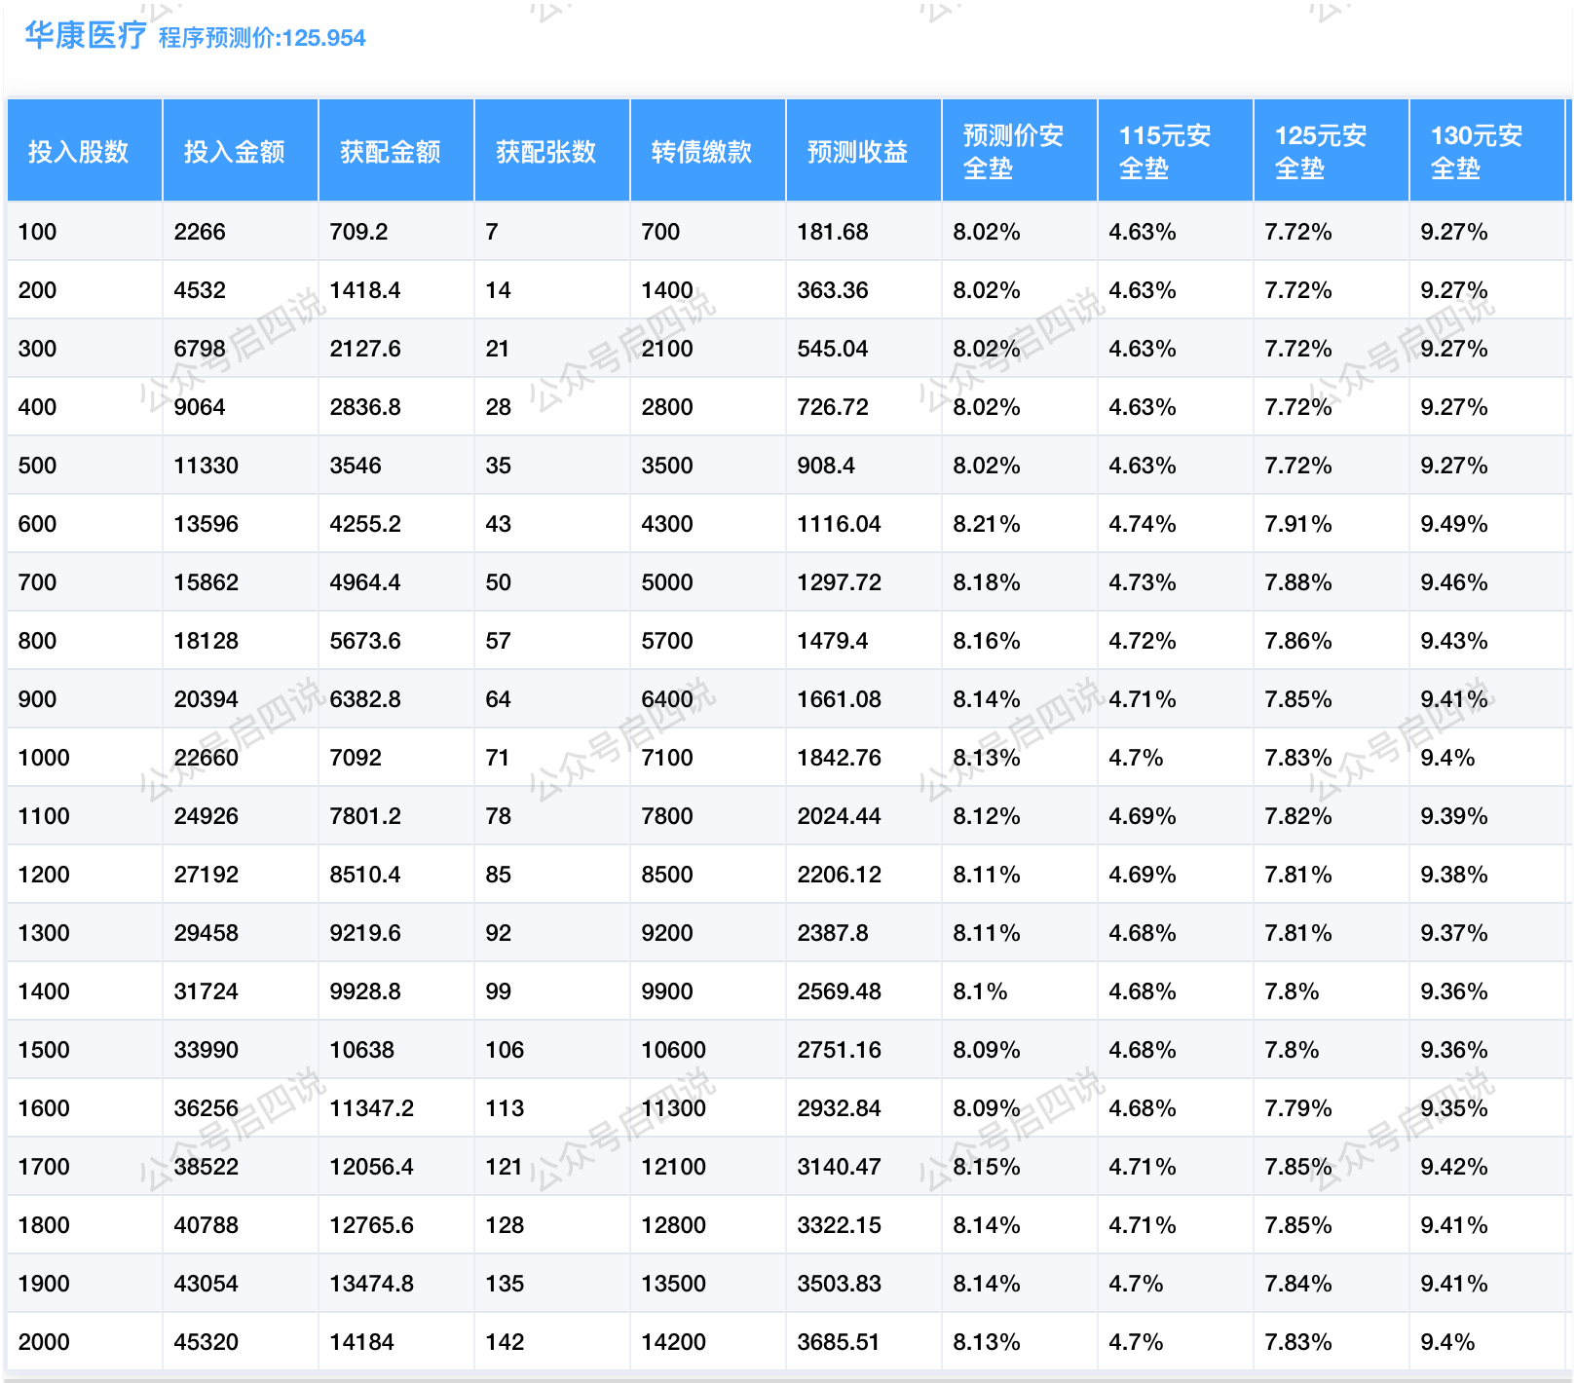Select the 投入金额 column header
This screenshot has height=1383, width=1576.
click(235, 152)
